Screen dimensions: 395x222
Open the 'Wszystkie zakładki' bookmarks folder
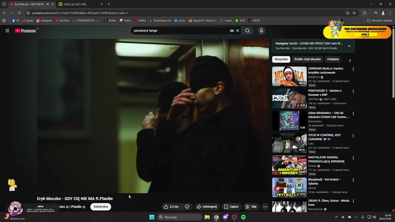click(x=379, y=21)
